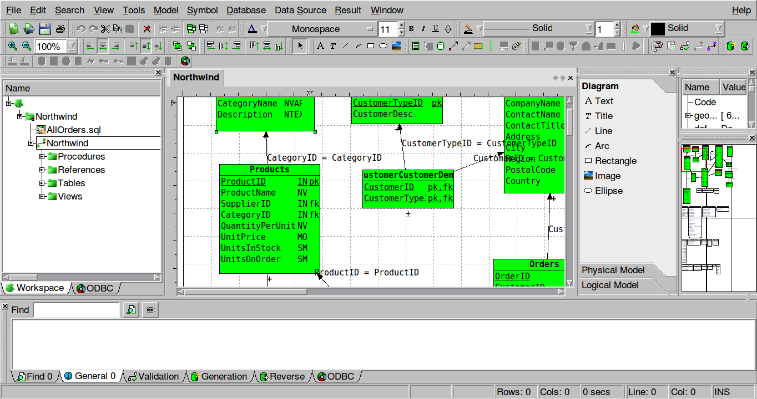Open the Solid fill style dropdown
Screen dimensions: 757x399
coord(719,28)
